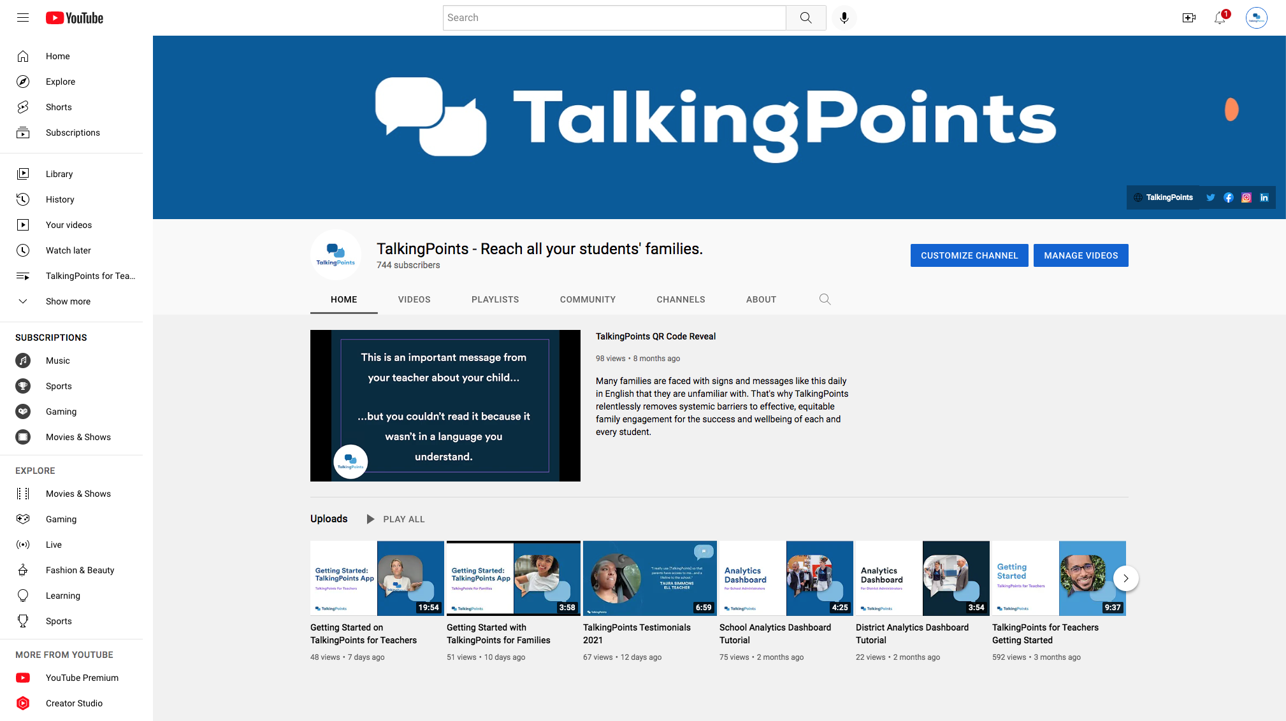Open the notifications bell
Image resolution: width=1286 pixels, height=721 pixels.
(x=1220, y=18)
